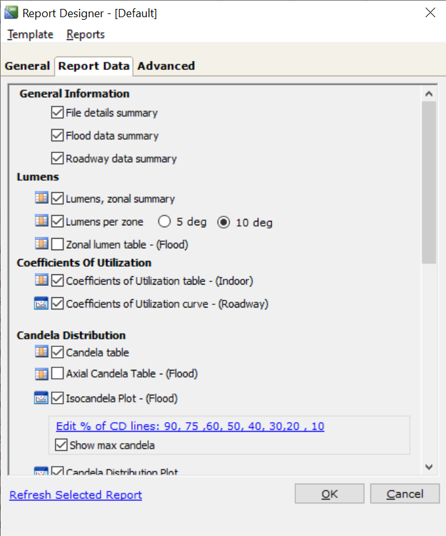Switch to the Advanced tab

pos(166,66)
